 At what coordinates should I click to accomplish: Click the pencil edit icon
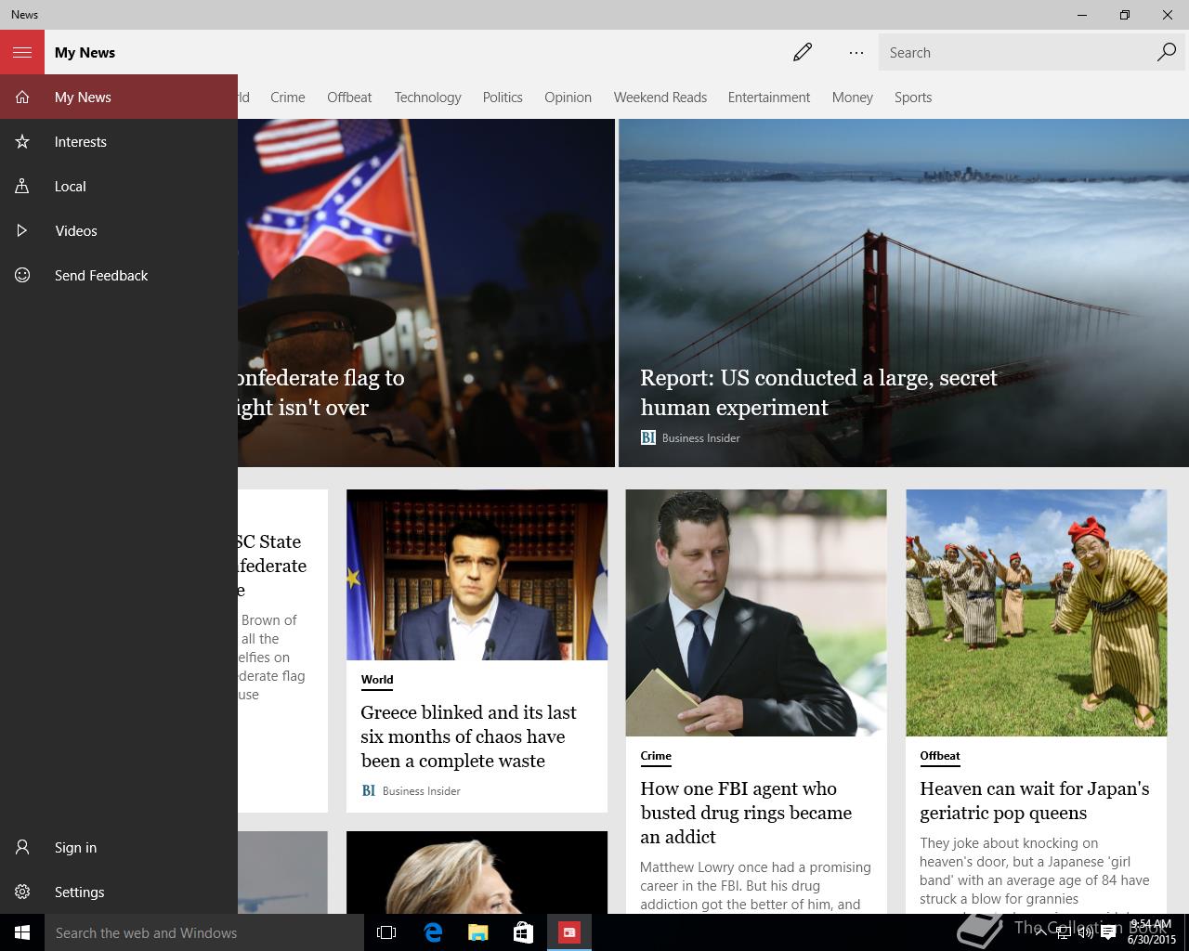[x=803, y=52]
